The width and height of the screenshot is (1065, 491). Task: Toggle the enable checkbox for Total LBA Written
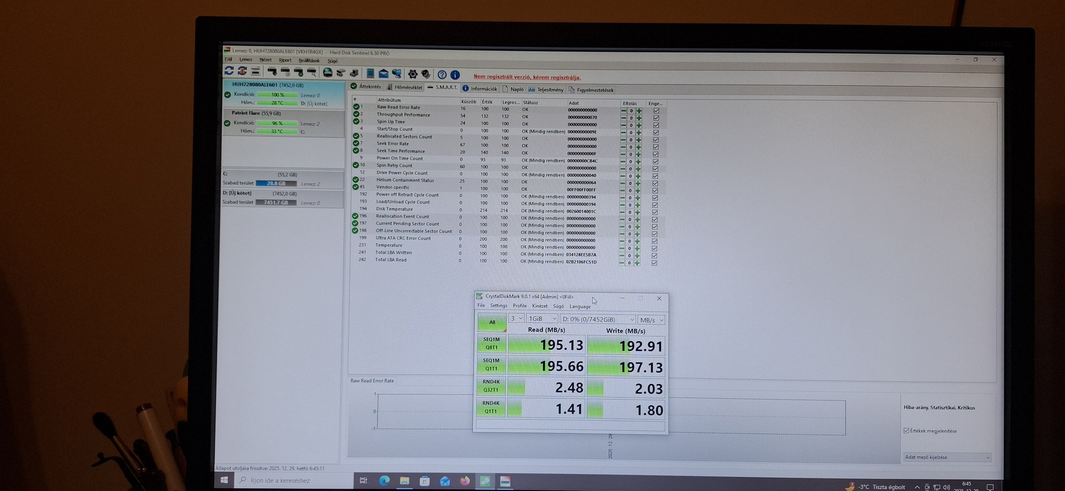pyautogui.click(x=654, y=255)
